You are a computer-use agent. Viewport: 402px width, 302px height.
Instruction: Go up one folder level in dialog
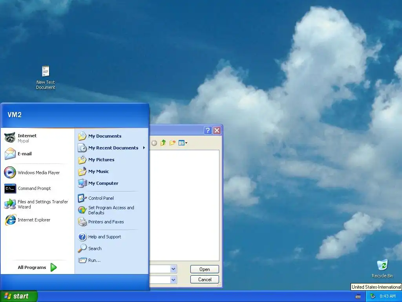click(x=163, y=143)
